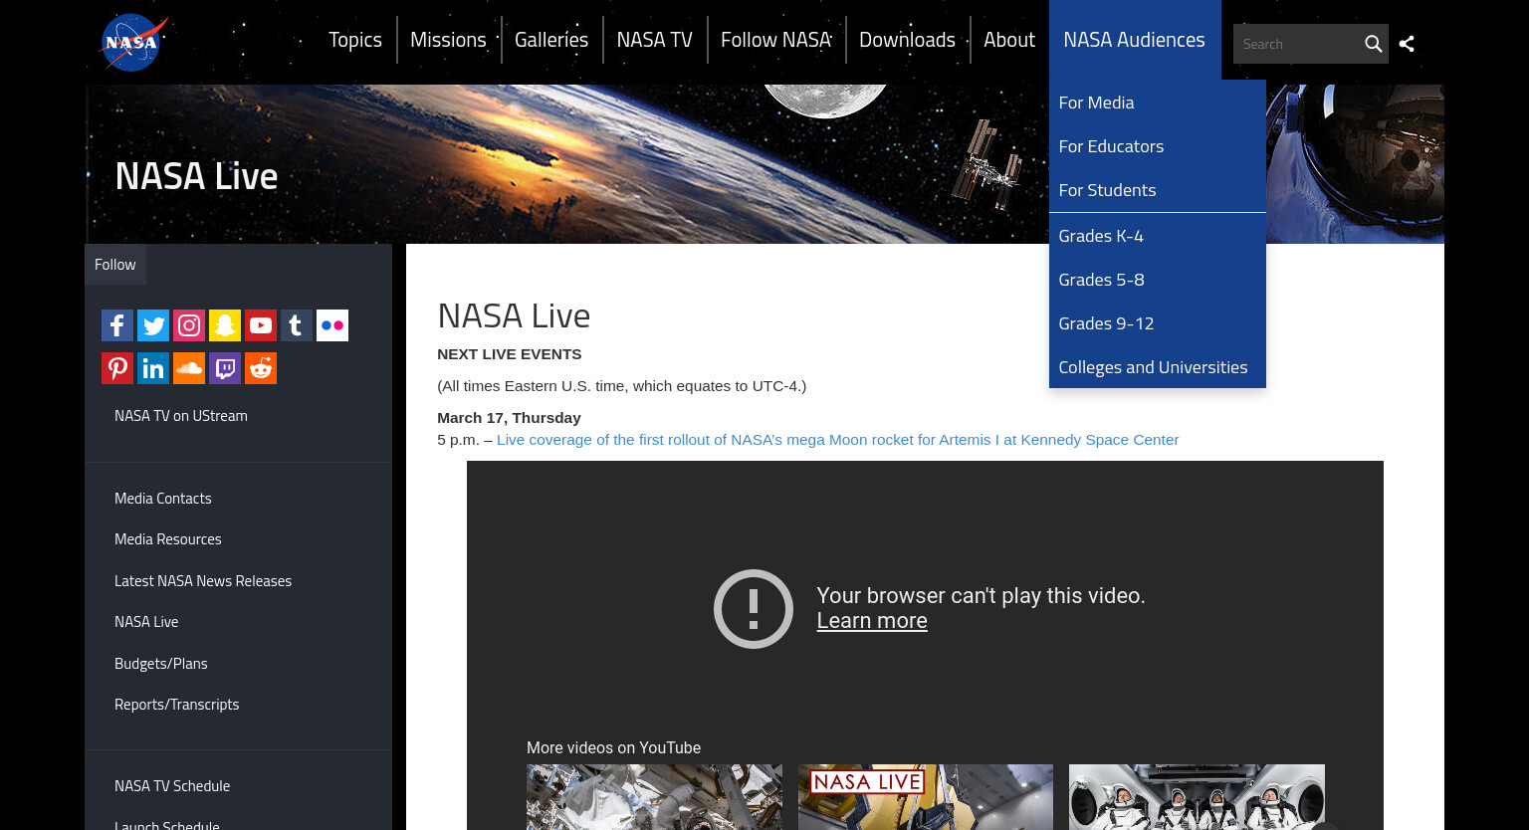Image resolution: width=1529 pixels, height=830 pixels.
Task: Open NASA's Snapchat icon
Action: click(x=225, y=325)
